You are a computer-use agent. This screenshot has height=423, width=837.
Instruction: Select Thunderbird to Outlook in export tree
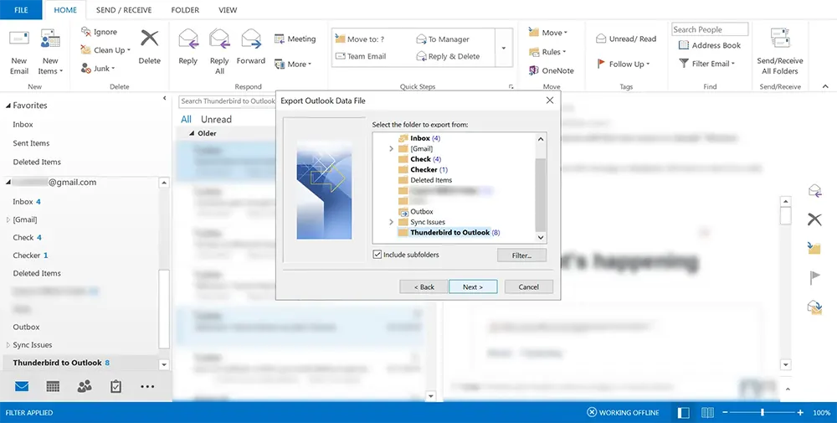pos(449,232)
